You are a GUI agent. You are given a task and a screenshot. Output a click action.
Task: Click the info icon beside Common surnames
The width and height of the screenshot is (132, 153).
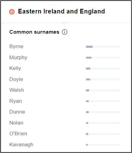pyautogui.click(x=65, y=32)
